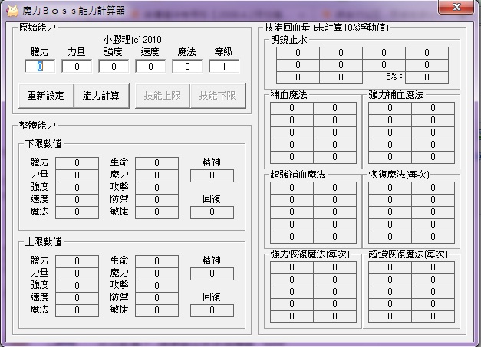Screen dimensions: 481x347
Task: Close the 魔力Boss能力計算器 window
Action: point(457,8)
